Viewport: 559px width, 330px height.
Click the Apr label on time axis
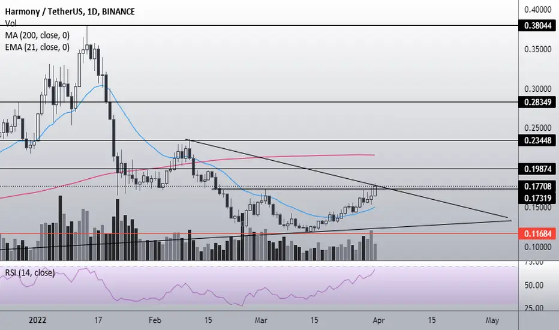378,320
